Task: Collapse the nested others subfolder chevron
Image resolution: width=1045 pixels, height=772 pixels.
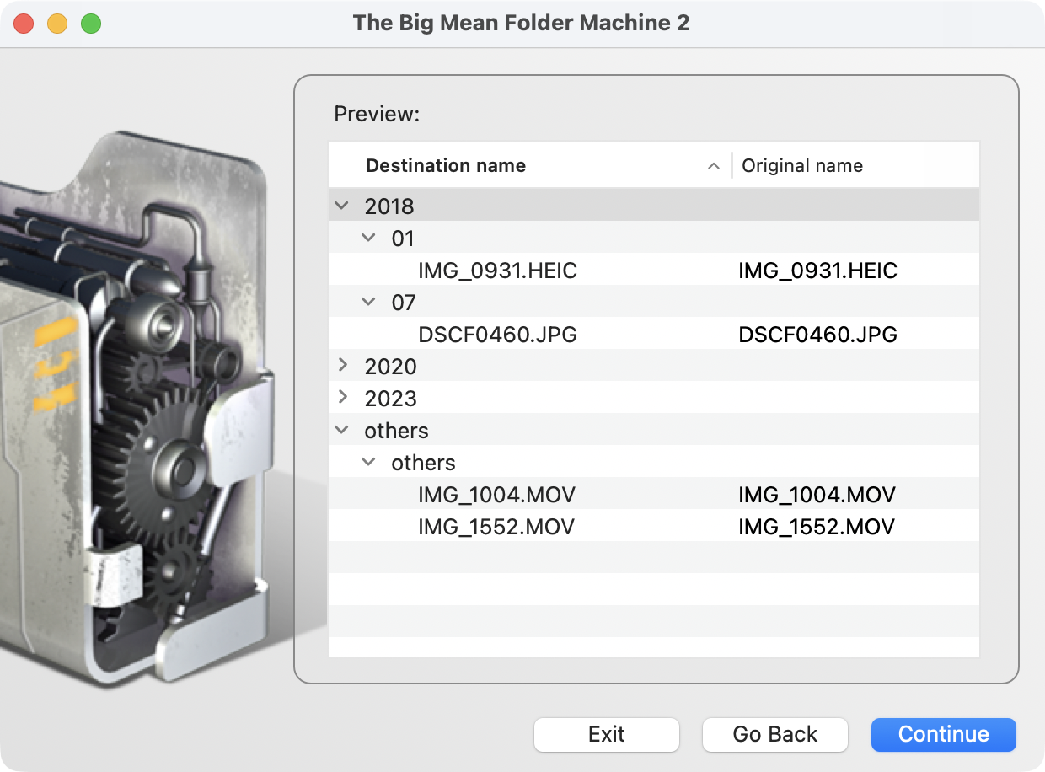Action: click(368, 462)
